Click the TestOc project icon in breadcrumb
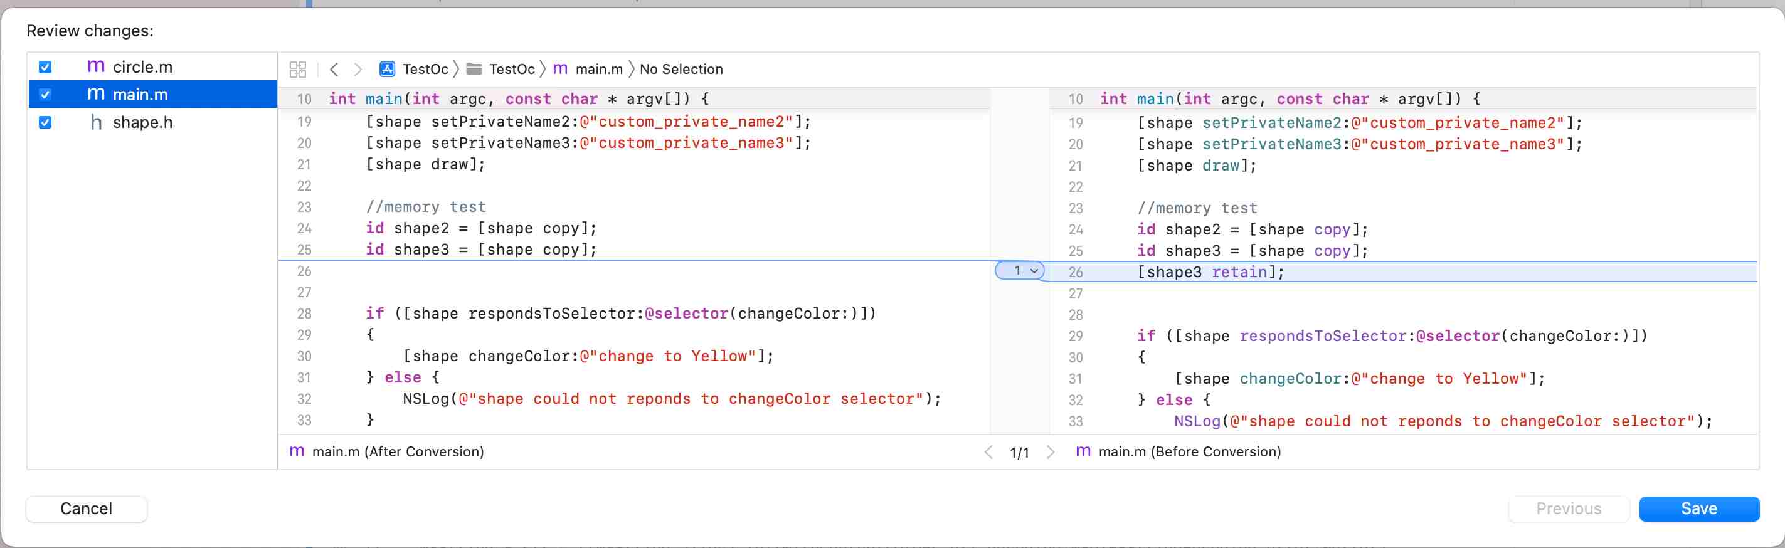The width and height of the screenshot is (1785, 548). coord(388,69)
